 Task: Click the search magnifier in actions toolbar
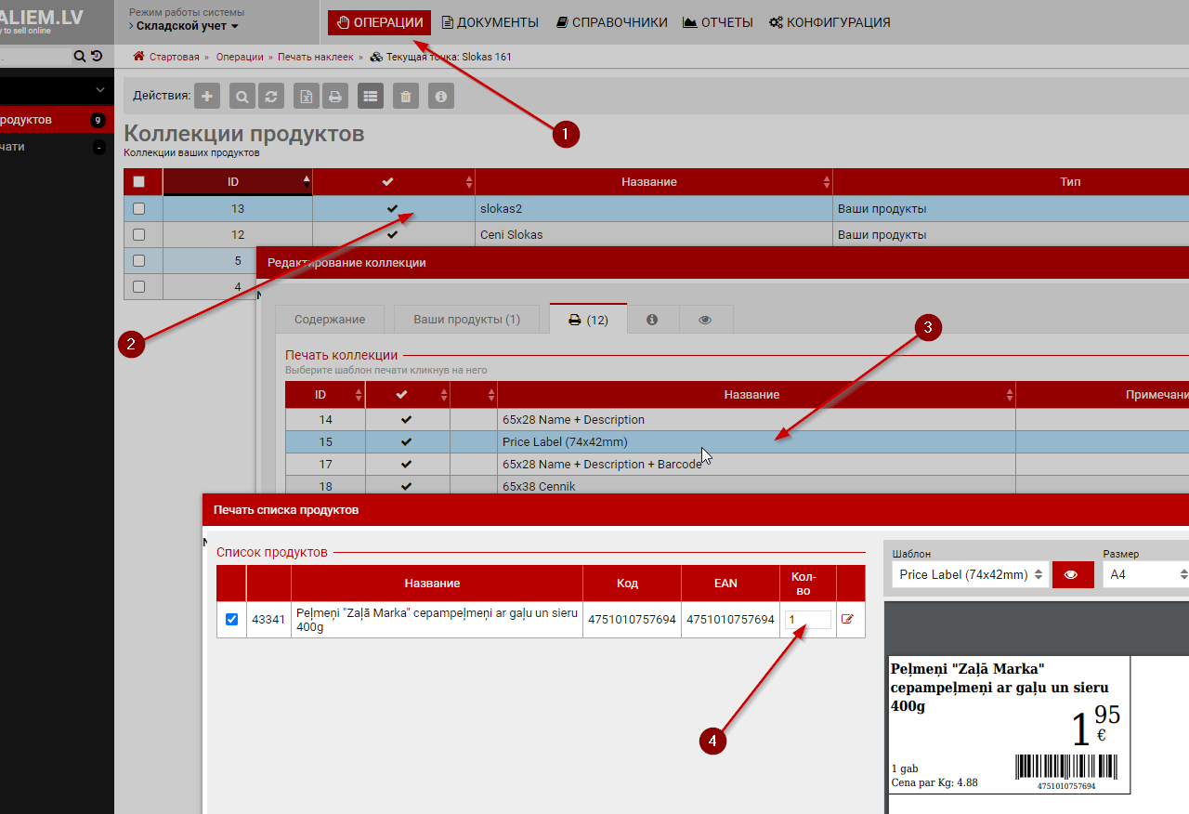click(x=242, y=96)
